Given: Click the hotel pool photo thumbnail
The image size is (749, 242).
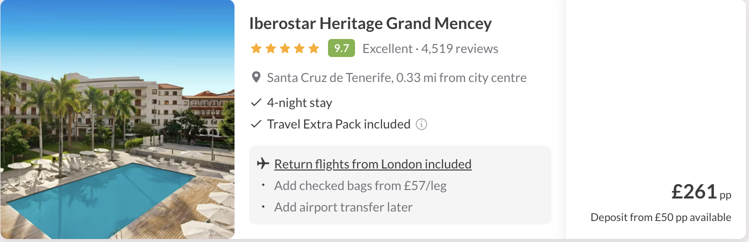Looking at the screenshot, I should [117, 119].
